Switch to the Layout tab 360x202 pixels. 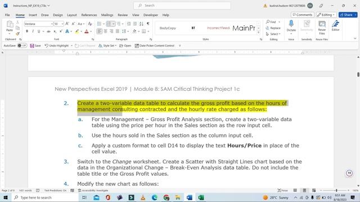(x=72, y=15)
